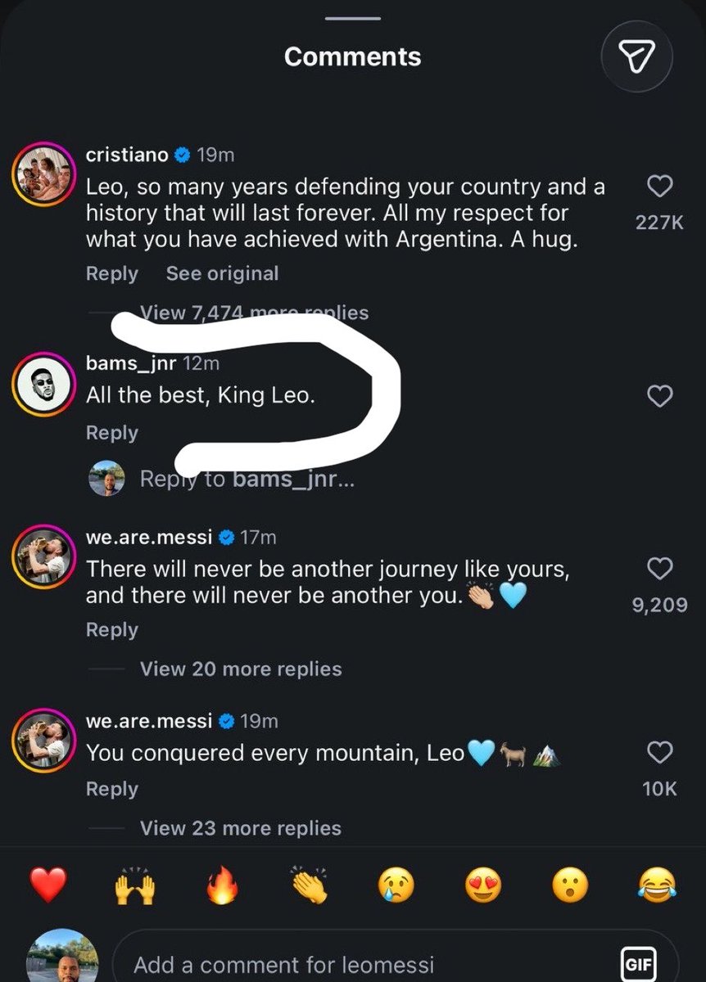Tap the 'Reply to bams_jnr...' field

pyautogui.click(x=247, y=479)
